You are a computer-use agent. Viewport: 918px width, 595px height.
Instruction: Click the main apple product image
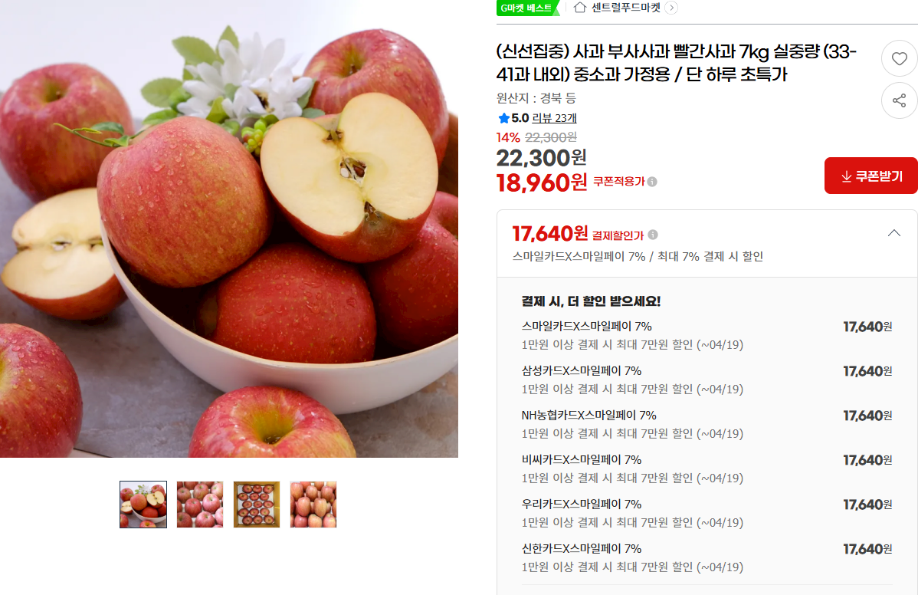click(229, 228)
